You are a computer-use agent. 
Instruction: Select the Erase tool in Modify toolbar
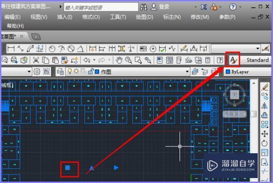pos(264,87)
